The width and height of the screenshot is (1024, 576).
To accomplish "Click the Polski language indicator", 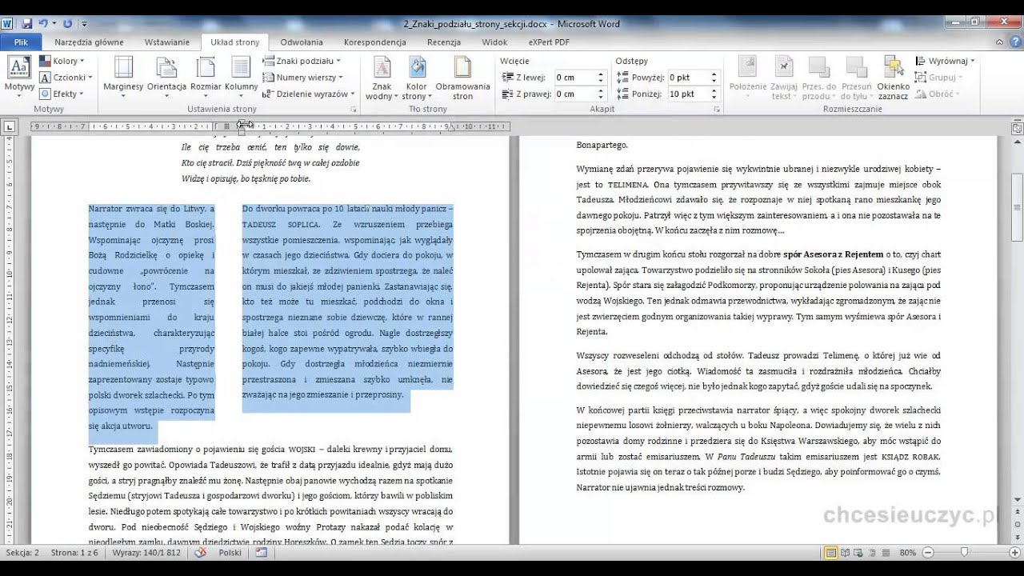I will (230, 553).
